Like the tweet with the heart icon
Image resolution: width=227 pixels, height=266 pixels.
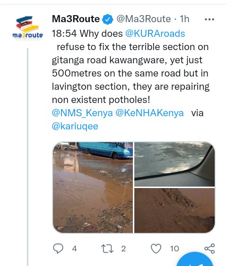pos(156,249)
